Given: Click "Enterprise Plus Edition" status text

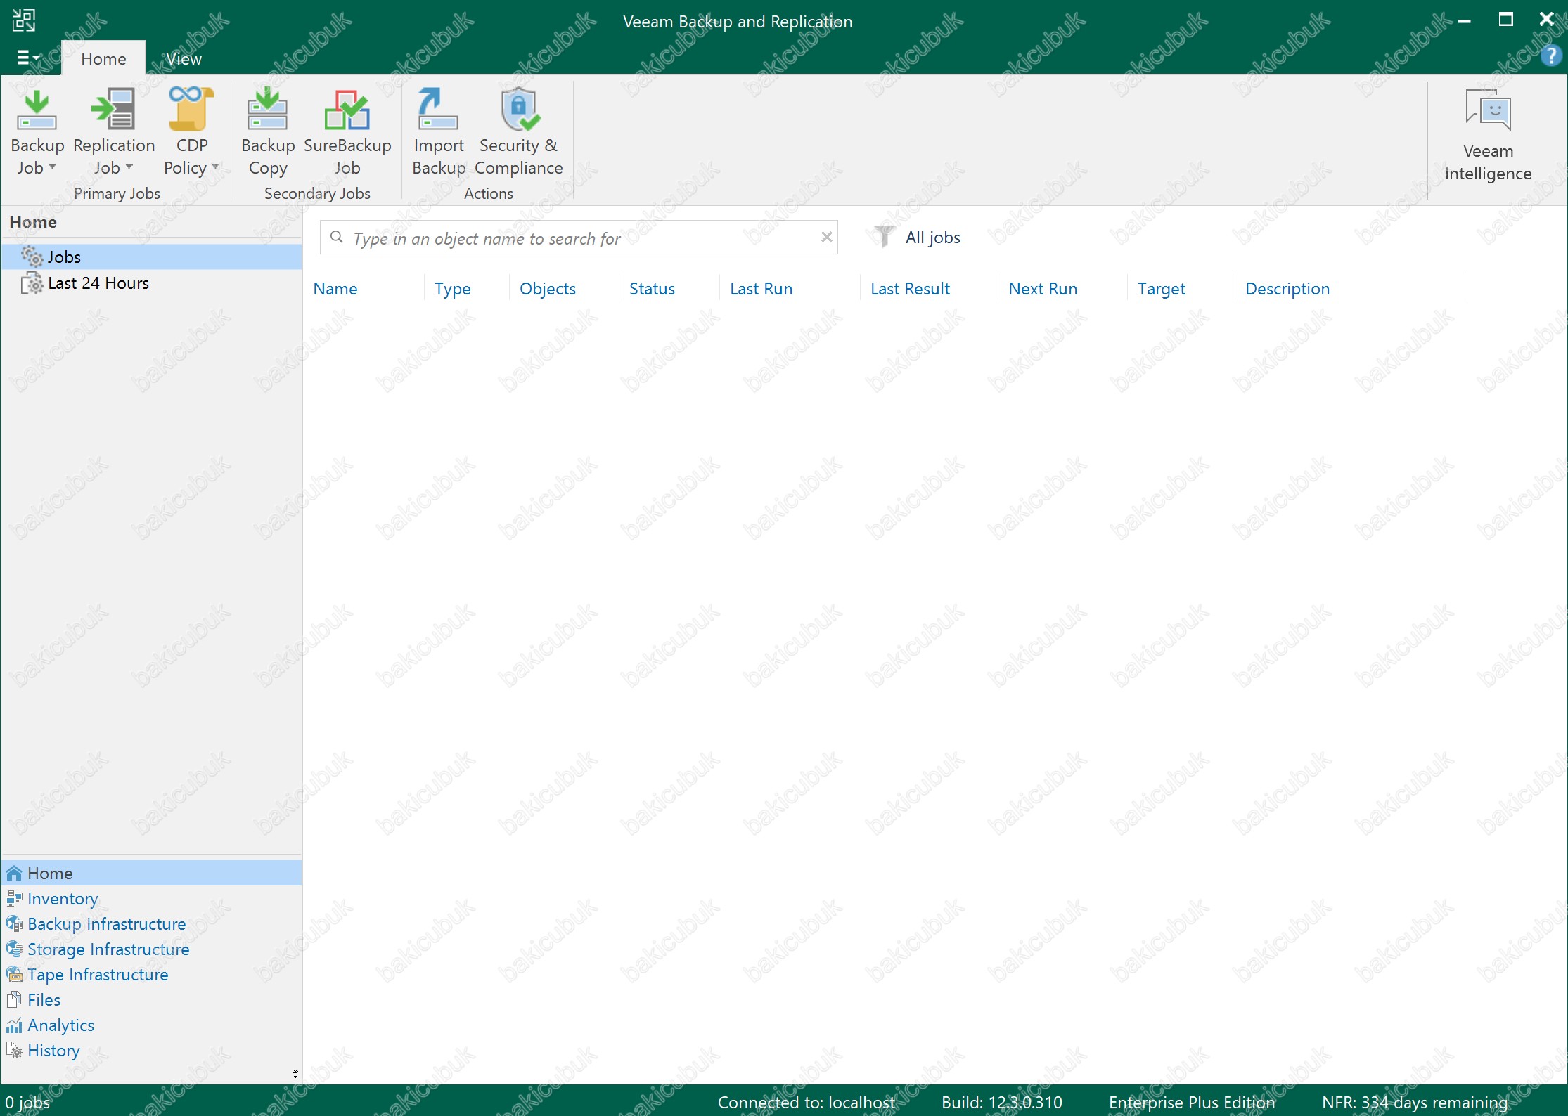Looking at the screenshot, I should coord(1192,1102).
